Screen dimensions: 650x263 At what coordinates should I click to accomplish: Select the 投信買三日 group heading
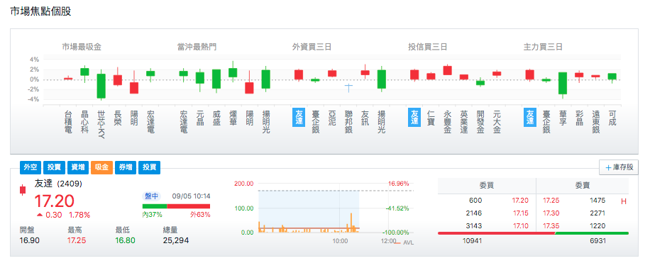click(428, 47)
